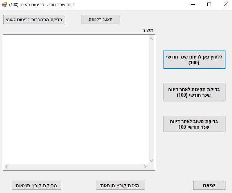Click 'בדיקת משוב לאחר דיווח שכר חודשי 100'

pos(194,124)
